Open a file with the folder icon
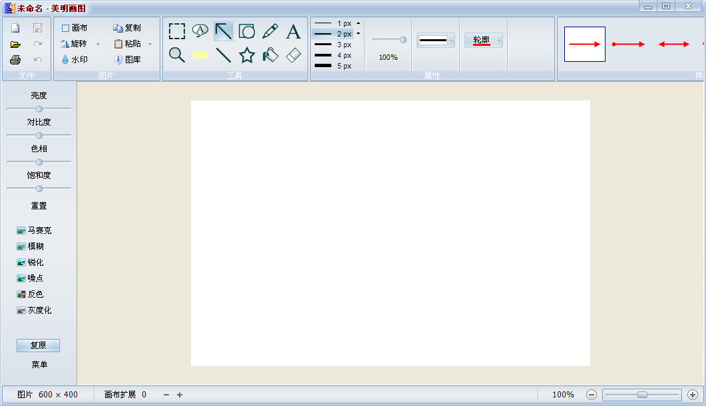This screenshot has width=706, height=406. click(15, 44)
